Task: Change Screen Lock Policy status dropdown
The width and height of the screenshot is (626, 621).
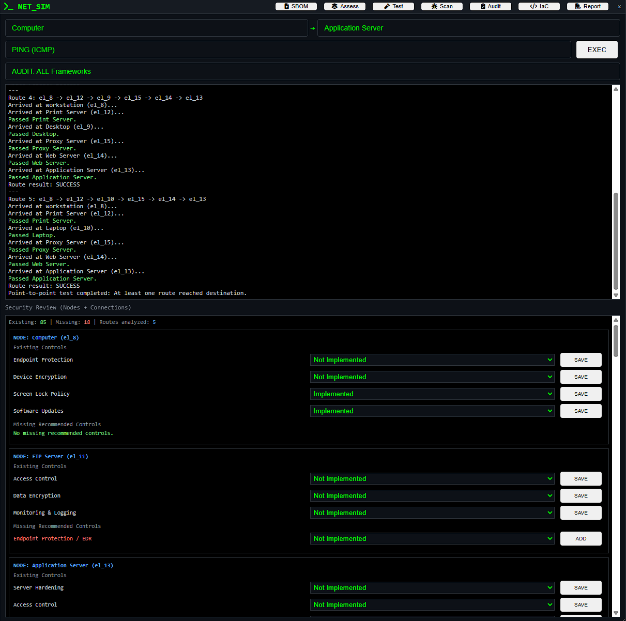Action: pos(432,394)
